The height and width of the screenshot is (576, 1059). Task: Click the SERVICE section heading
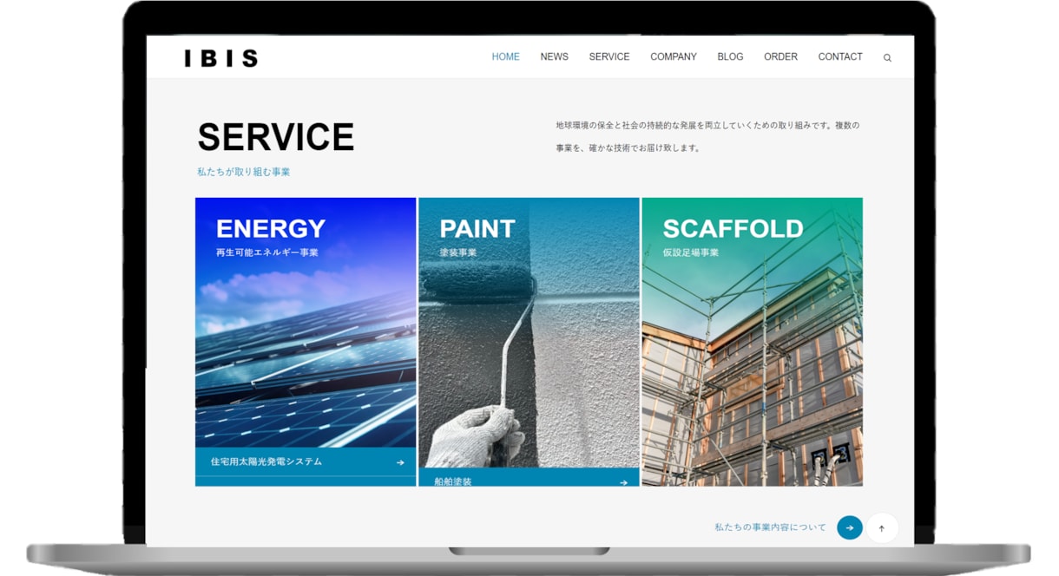click(276, 137)
